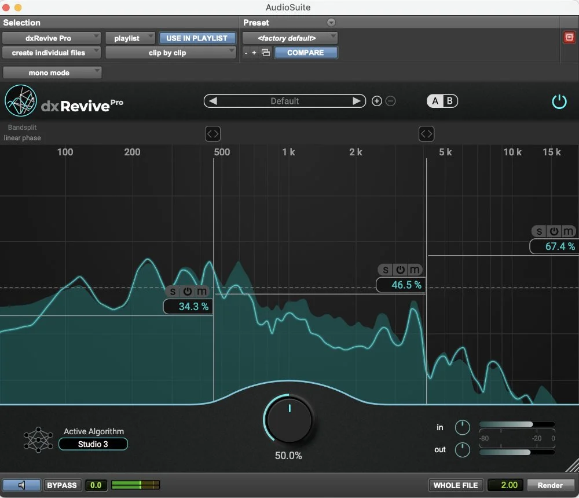
Task: Select the next preset arrow
Action: click(x=356, y=101)
